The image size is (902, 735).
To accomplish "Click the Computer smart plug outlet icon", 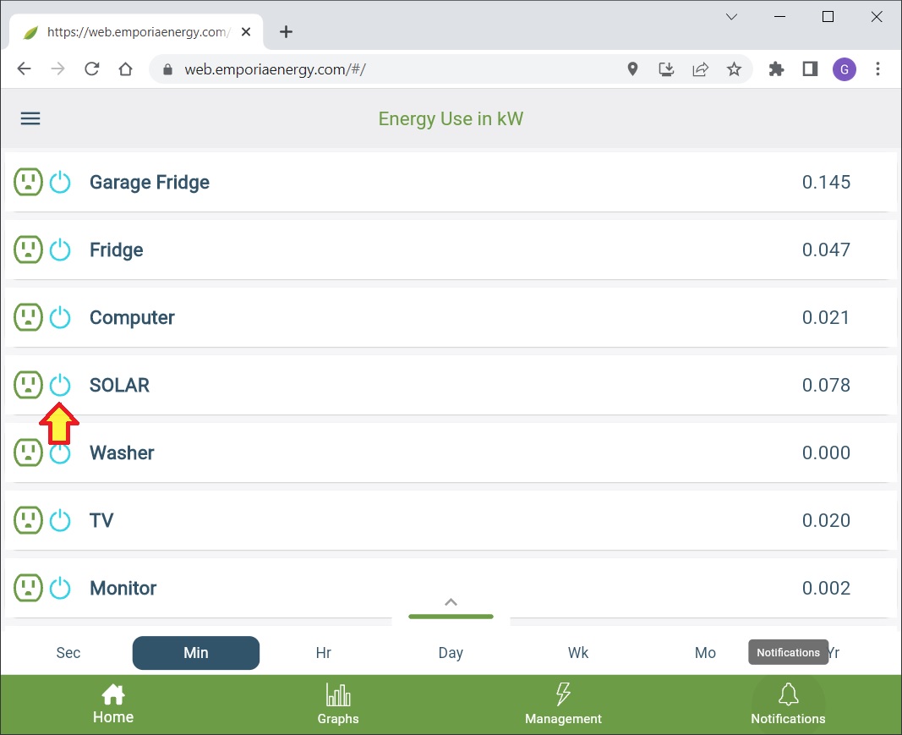I will 28,317.
